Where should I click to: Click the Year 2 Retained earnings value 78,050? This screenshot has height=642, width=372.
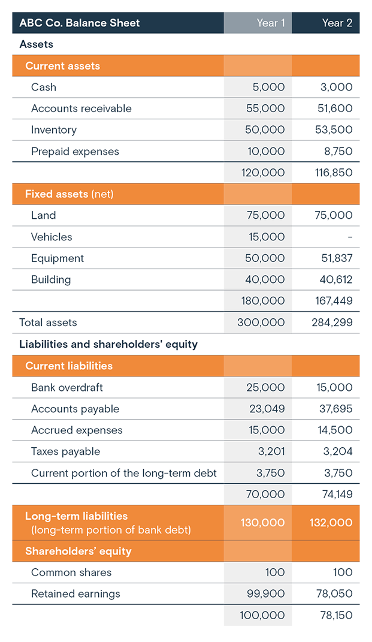334,593
